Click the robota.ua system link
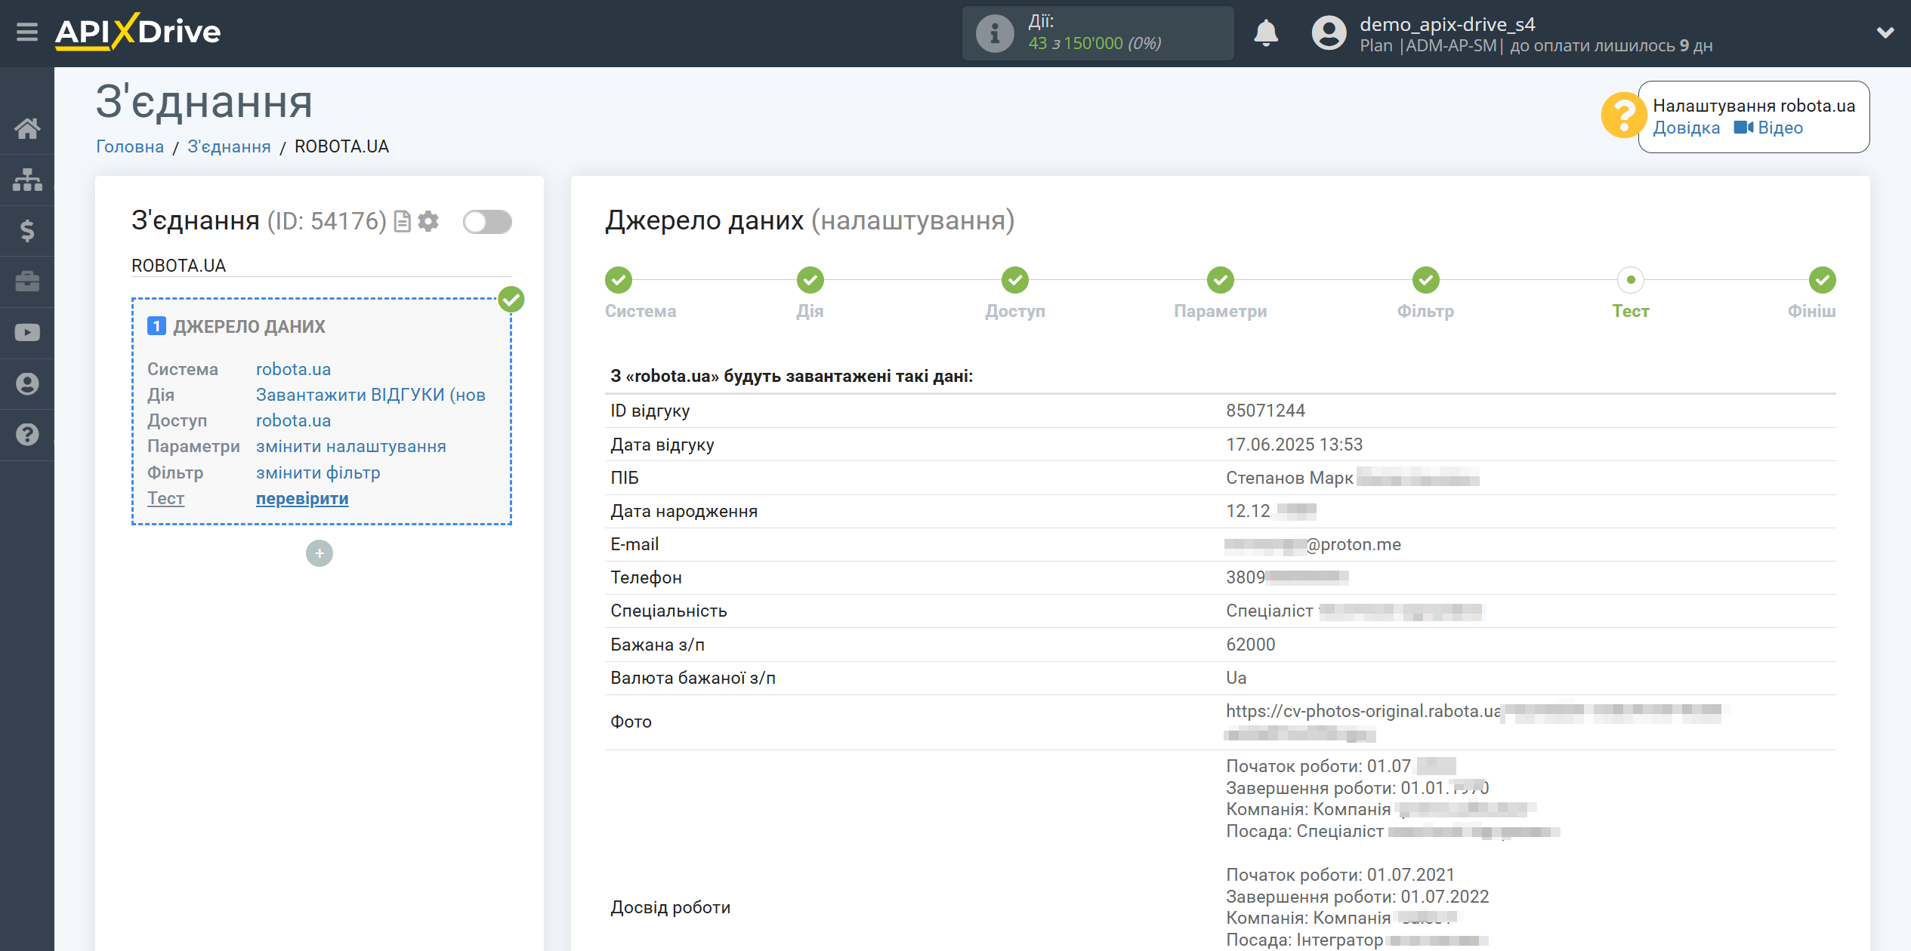This screenshot has width=1911, height=951. (x=293, y=369)
